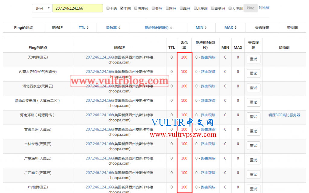Sort by 丢包率 column header
The height and width of the screenshot is (193, 309).
click(113, 27)
